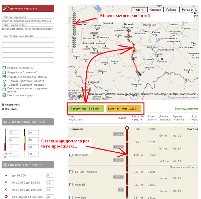
Task: Zoom in with the map plus button
Action: (74, 9)
